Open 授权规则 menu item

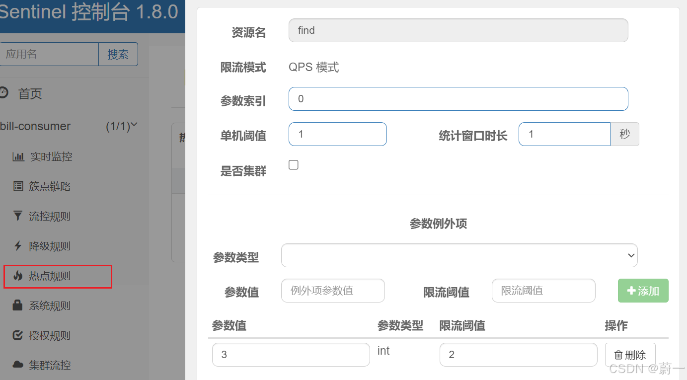pos(50,336)
